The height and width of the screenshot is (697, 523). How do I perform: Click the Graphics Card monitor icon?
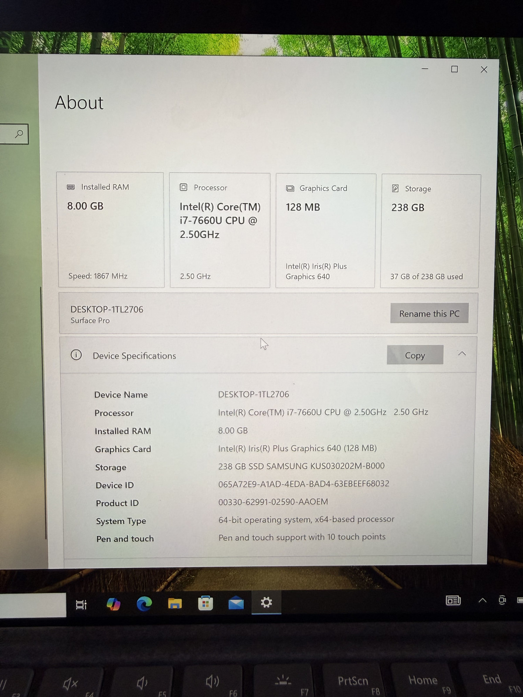click(x=290, y=188)
